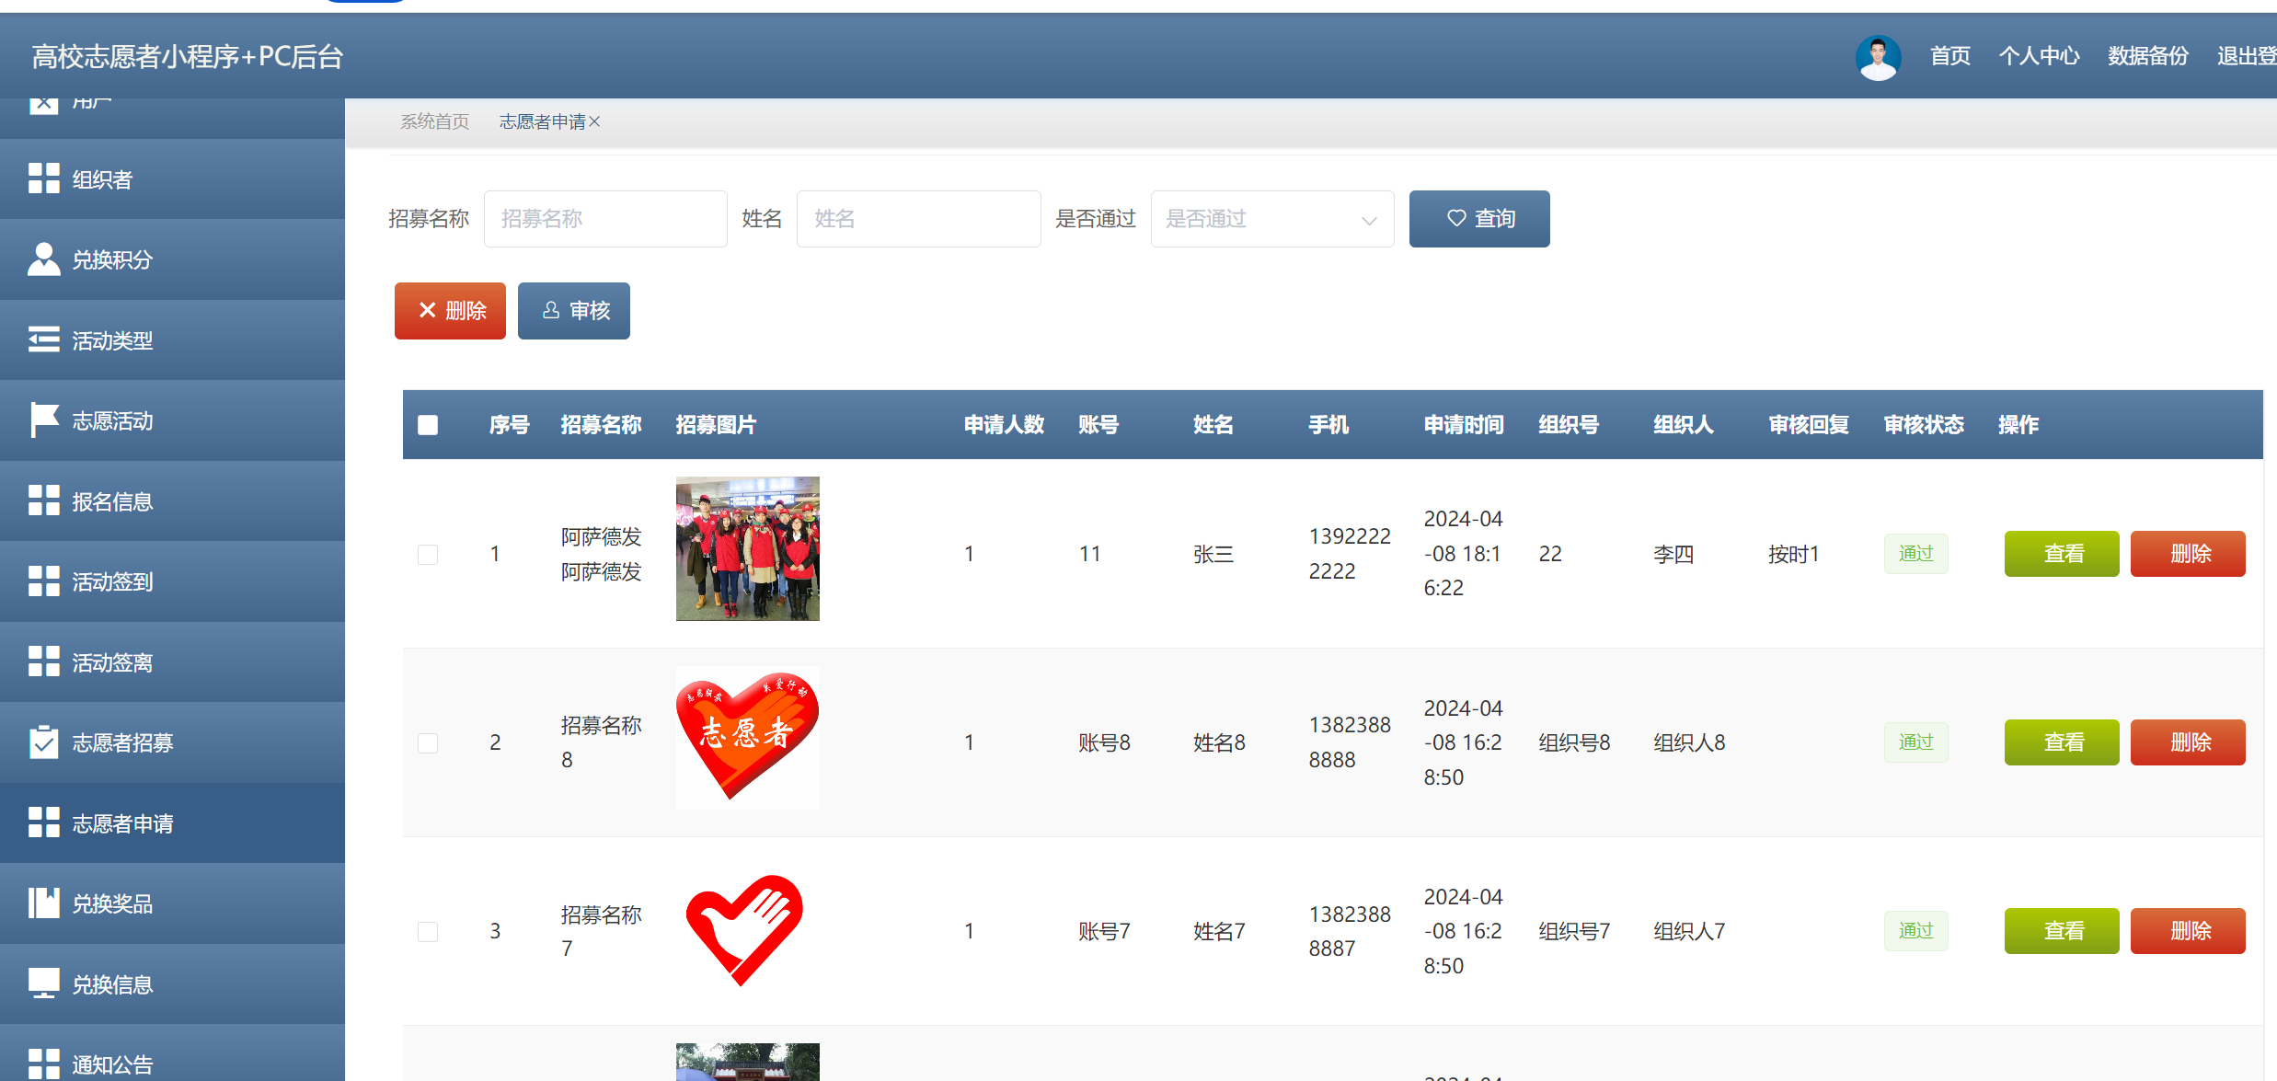Click the 活动签到 grid icon
This screenshot has width=2277, height=1081.
43,581
